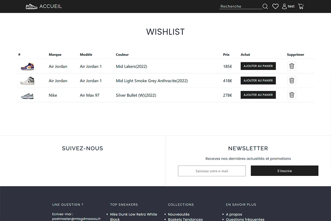Open the Nouveautés collection link

point(179,214)
